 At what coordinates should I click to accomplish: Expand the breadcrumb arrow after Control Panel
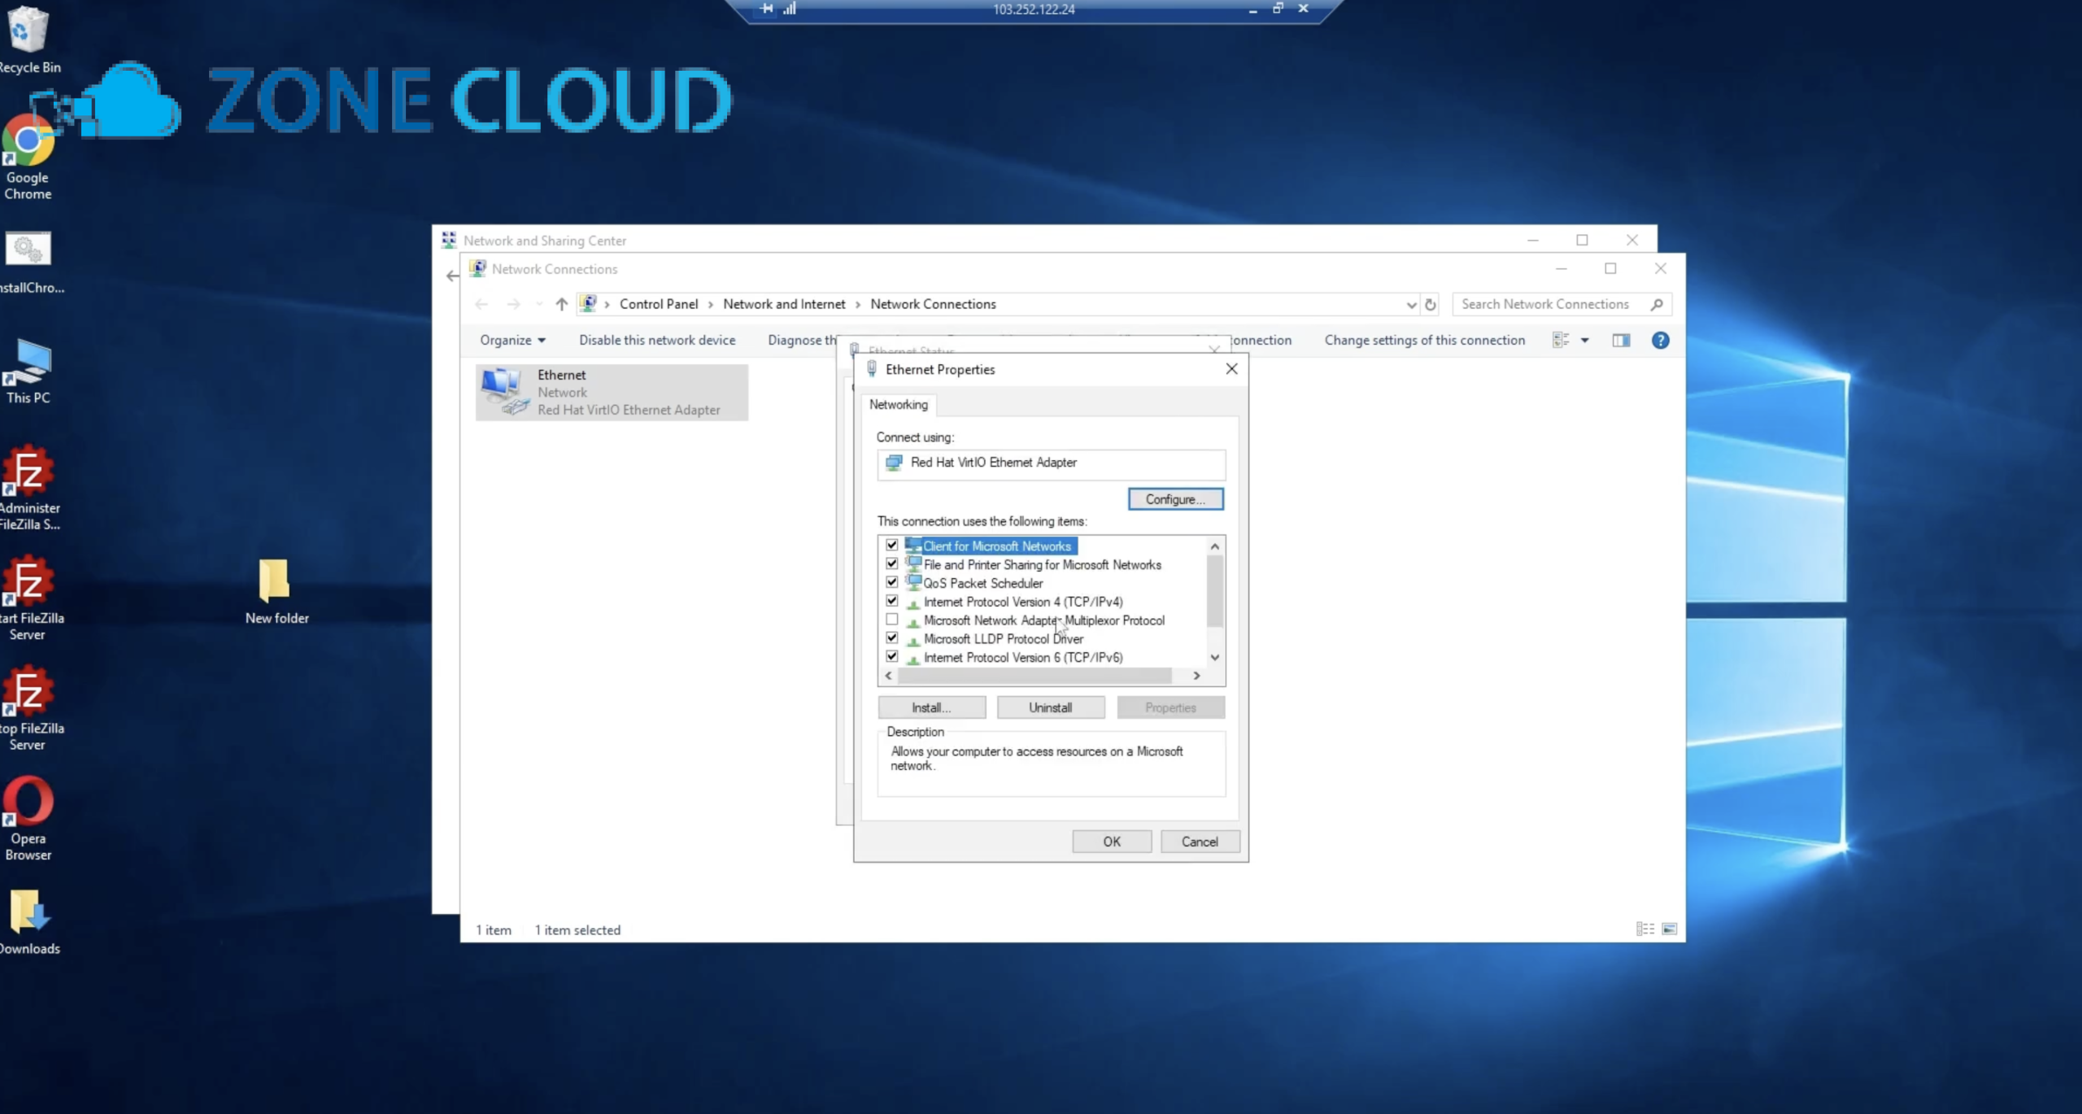point(710,305)
